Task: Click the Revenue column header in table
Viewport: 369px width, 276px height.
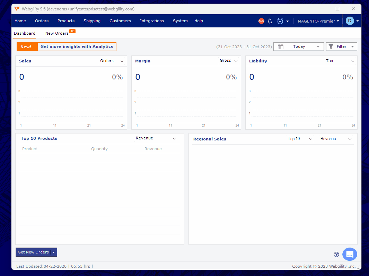Action: [x=153, y=149]
